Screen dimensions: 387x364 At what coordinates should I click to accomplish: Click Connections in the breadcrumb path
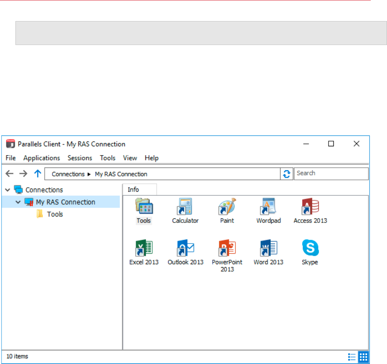(x=68, y=174)
